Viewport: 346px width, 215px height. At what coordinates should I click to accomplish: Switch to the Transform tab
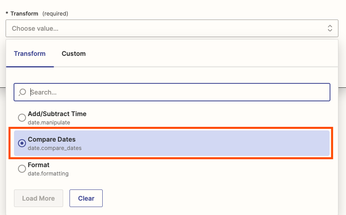tap(30, 53)
